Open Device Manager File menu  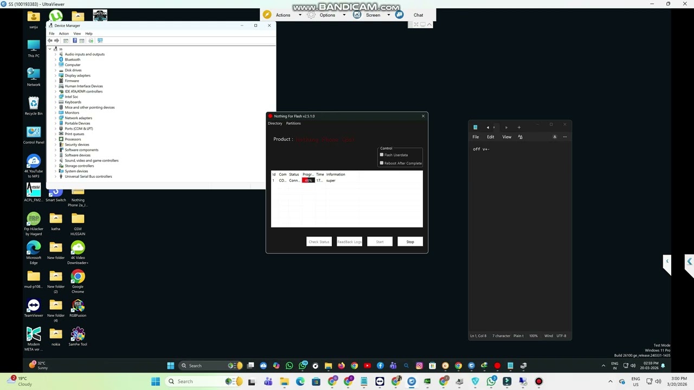pyautogui.click(x=52, y=34)
